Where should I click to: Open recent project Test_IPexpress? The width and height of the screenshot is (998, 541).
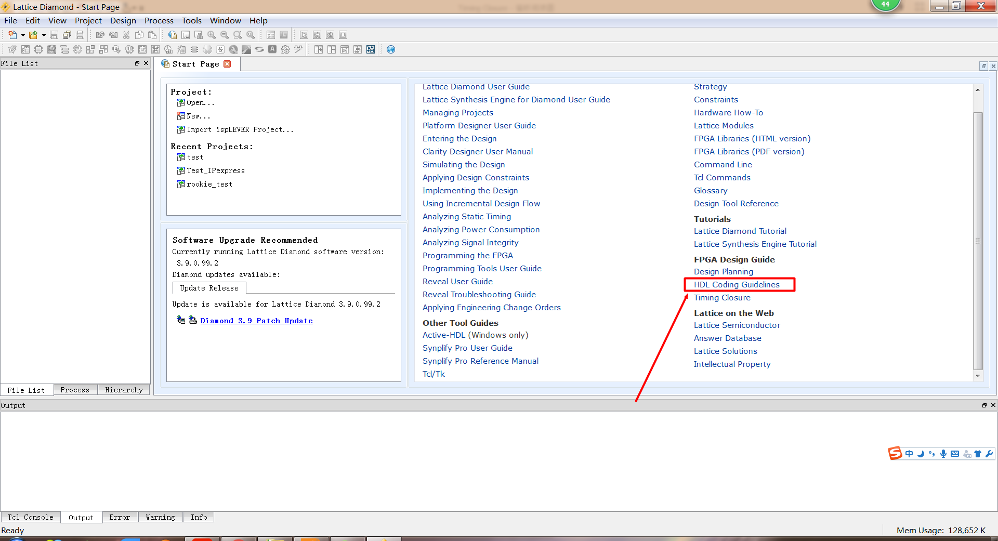click(211, 170)
